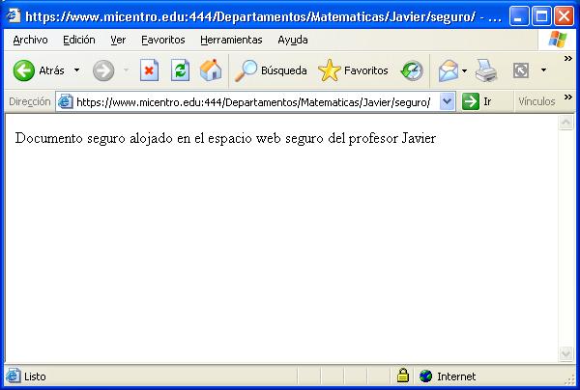Viewport: 580px width, 390px height.
Task: Open the Favoritos star toolbar button
Action: point(353,70)
